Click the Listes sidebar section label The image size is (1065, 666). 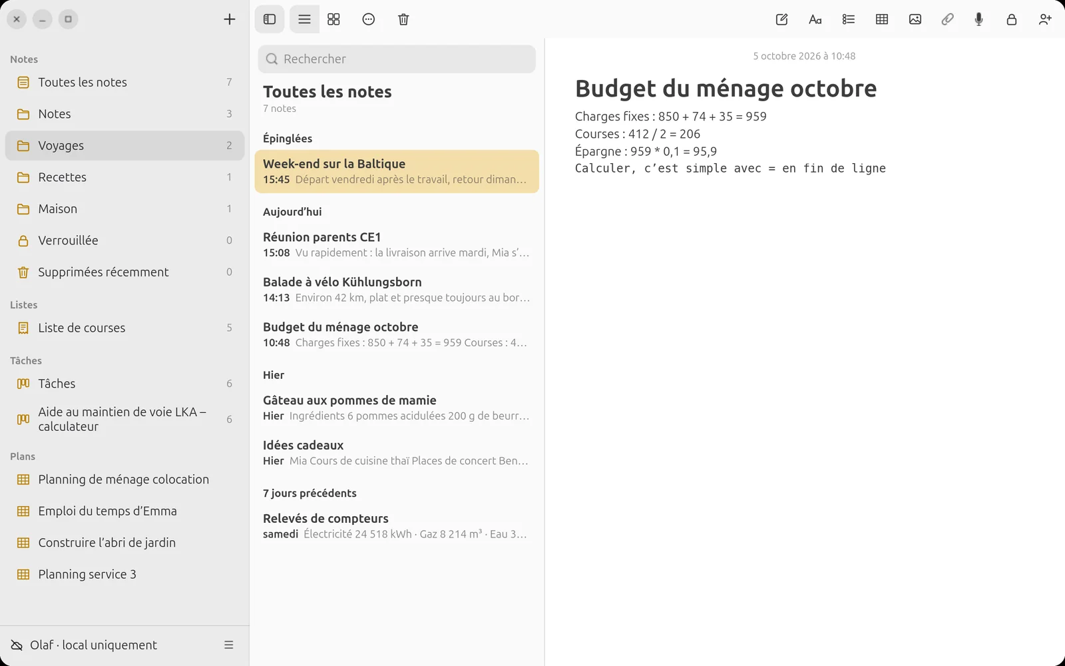[x=23, y=305]
